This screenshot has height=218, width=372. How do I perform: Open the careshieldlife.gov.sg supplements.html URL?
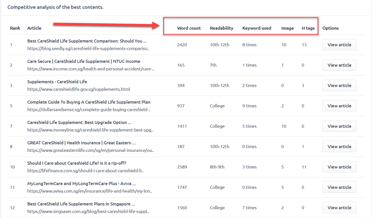coord(79,89)
